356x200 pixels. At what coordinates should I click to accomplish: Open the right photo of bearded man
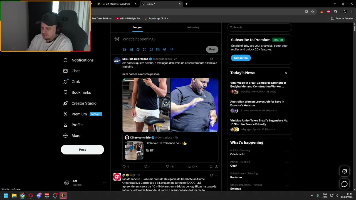tap(194, 105)
